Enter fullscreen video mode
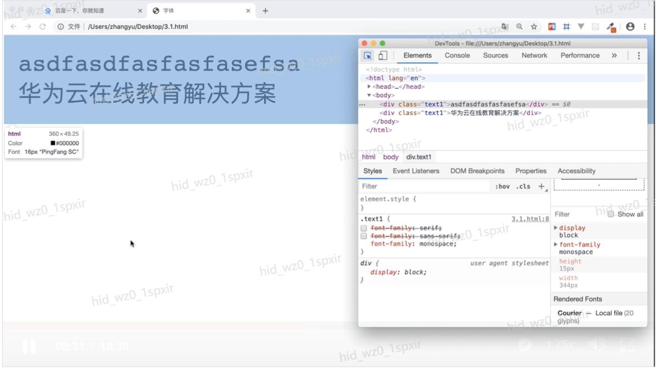Image resolution: width=668 pixels, height=368 pixels. point(627,345)
